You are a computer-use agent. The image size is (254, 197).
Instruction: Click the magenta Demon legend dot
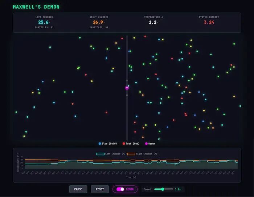pyautogui.click(x=146, y=144)
